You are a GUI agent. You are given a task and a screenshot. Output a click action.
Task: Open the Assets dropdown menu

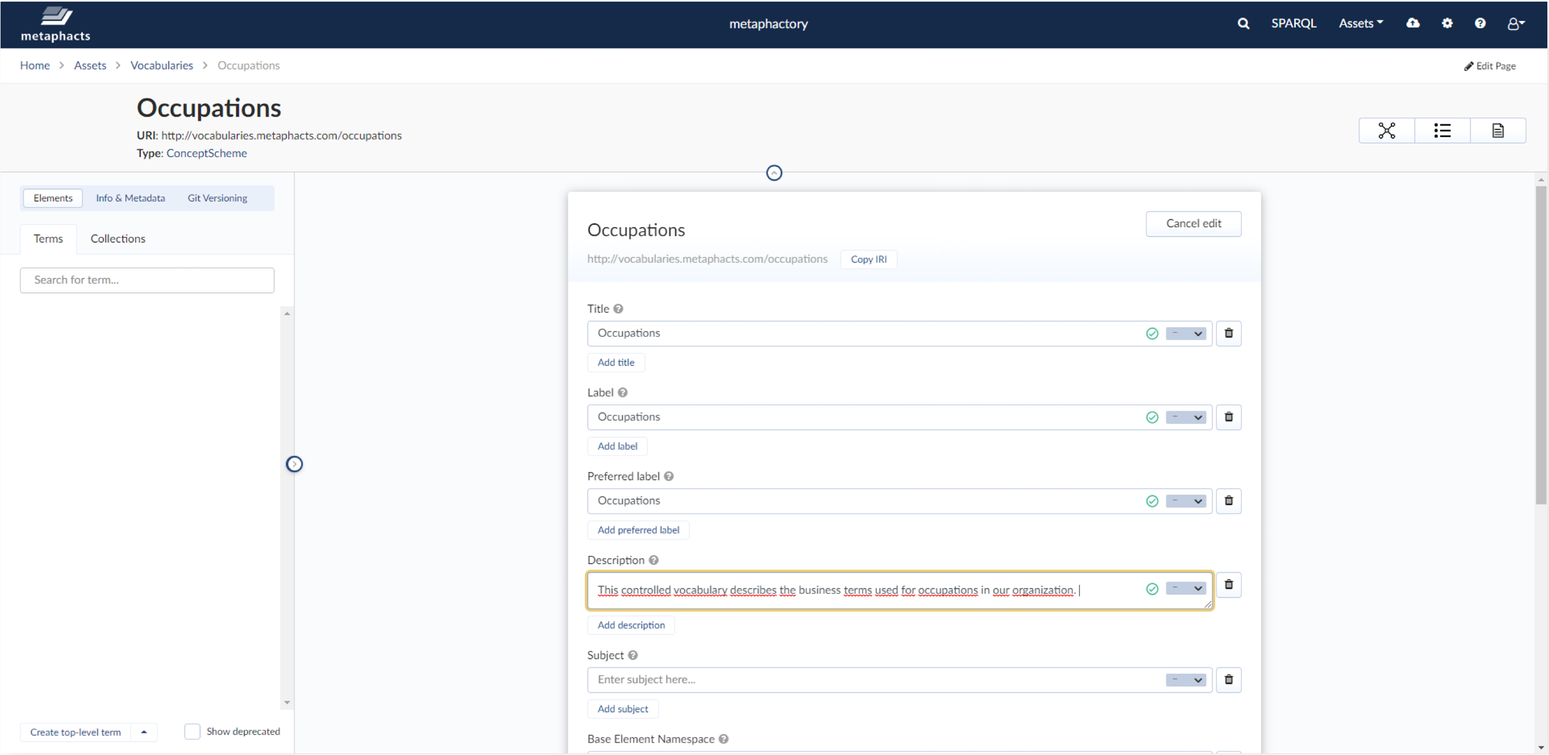click(x=1360, y=23)
